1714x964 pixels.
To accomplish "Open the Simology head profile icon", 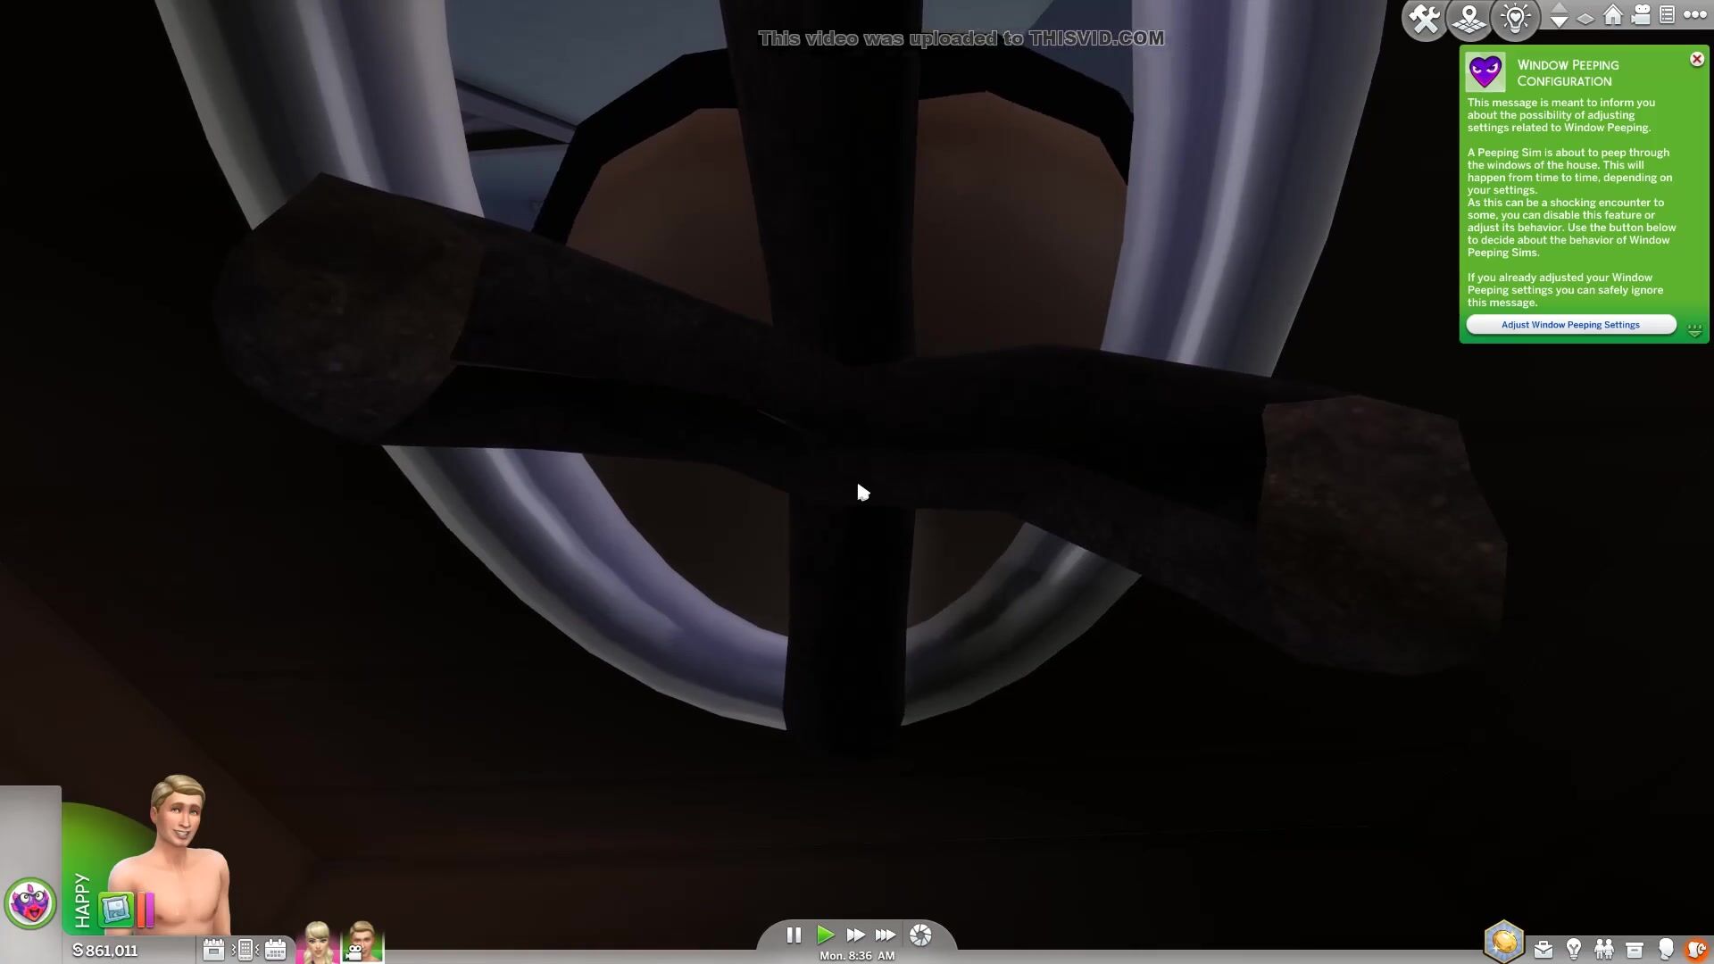I will point(1666,949).
